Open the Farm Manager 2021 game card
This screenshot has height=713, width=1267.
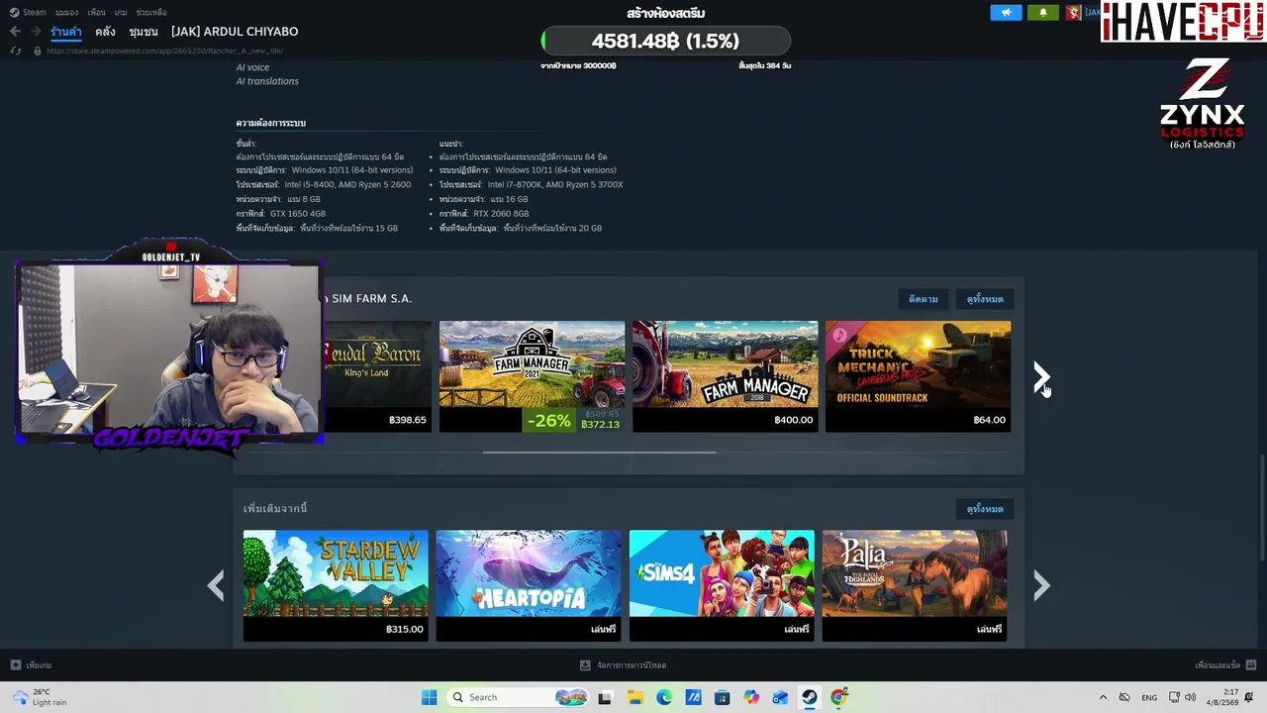pos(533,376)
